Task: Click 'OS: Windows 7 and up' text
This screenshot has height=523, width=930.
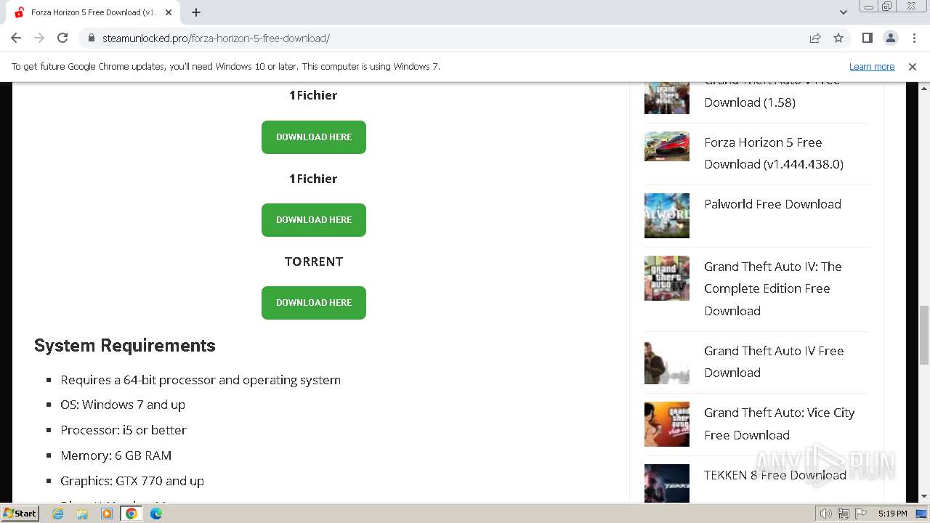Action: click(123, 405)
